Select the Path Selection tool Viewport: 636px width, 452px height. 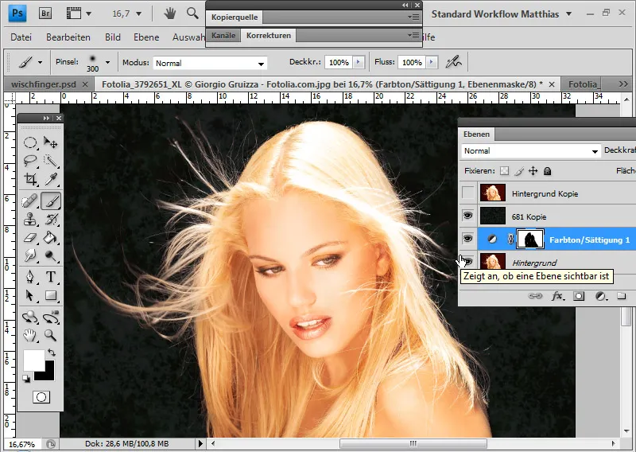[x=29, y=295]
